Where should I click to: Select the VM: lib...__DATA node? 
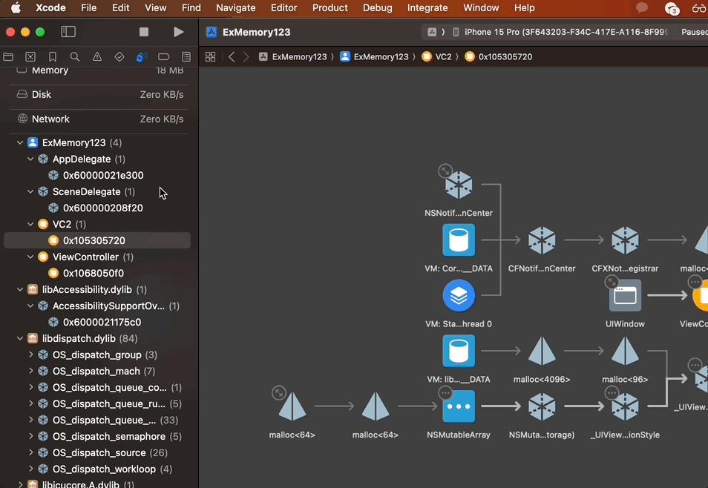point(459,352)
